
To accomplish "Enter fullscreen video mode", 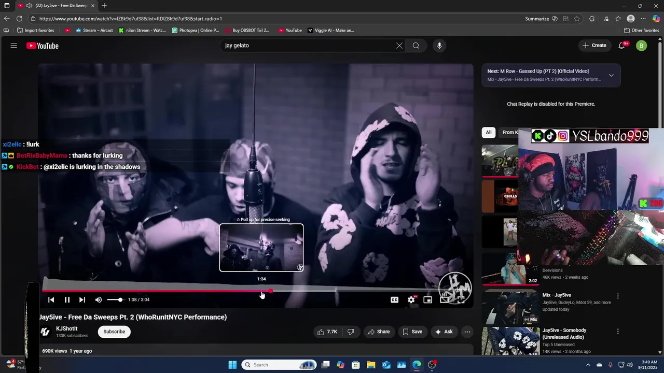I will (461, 299).
